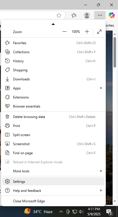Image resolution: width=118 pixels, height=217 pixels.
Task: Click the Print printer icon
Action: click(7, 126)
